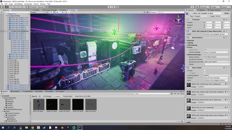Switch to the Animator tab
Image resolution: width=232 pixels, height=130 pixels.
tap(36, 10)
